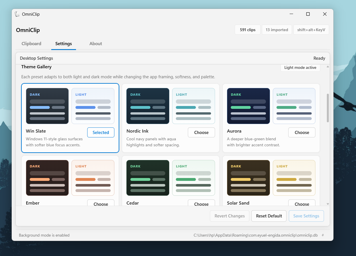Toggle the Light mode active indicator
Viewport: 356px width, 256px height.
point(300,68)
